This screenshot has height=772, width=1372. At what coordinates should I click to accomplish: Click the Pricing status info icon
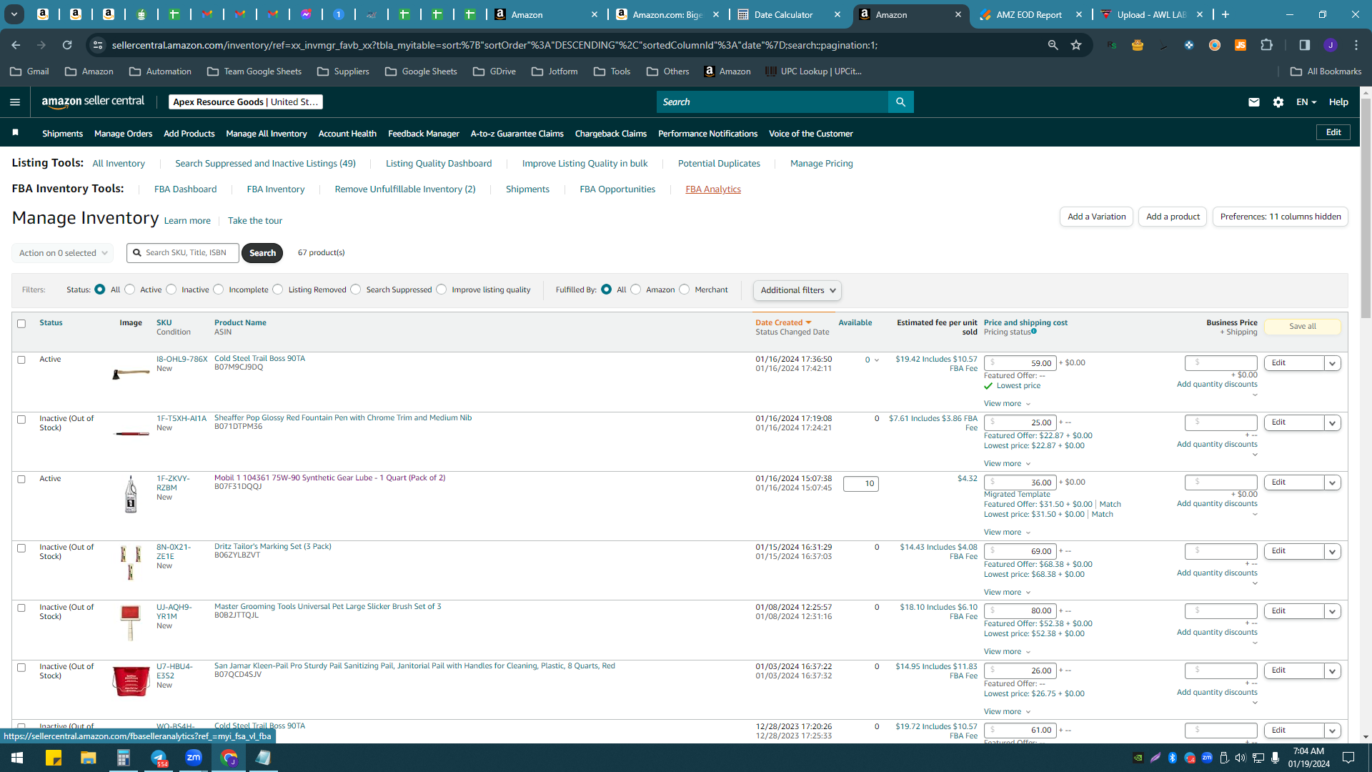click(1033, 332)
